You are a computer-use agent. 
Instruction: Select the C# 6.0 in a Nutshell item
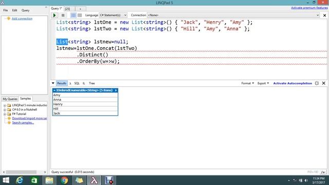(x=25, y=109)
